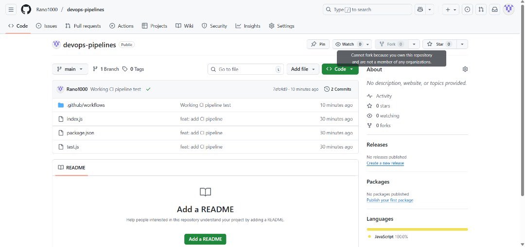Image resolution: width=525 pixels, height=247 pixels.
Task: Open the issues icon in top header
Action: pyautogui.click(x=468, y=10)
